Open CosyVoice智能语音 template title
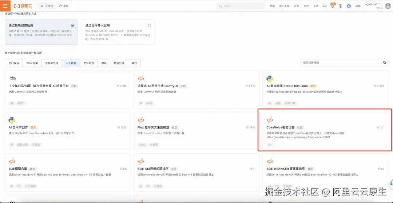393x203 pixels. (x=281, y=127)
